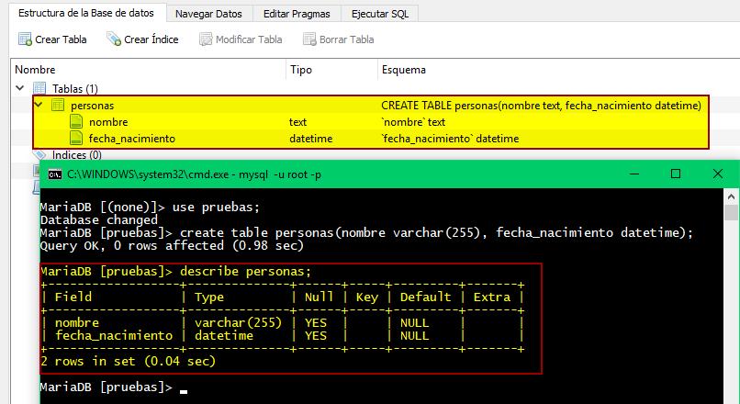This screenshot has height=404, width=740.
Task: Collapse the Tablas (1) tree node
Action: click(20, 88)
